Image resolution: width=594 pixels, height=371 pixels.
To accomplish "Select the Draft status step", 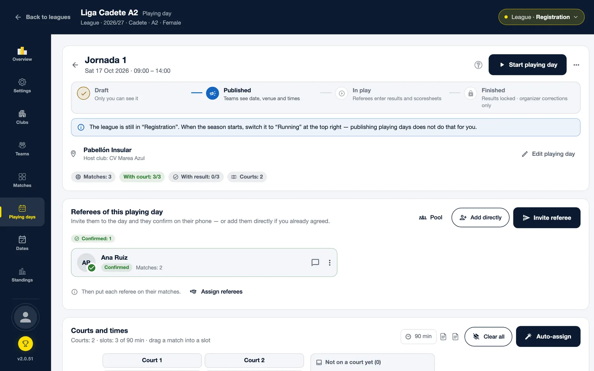I will coord(108,94).
